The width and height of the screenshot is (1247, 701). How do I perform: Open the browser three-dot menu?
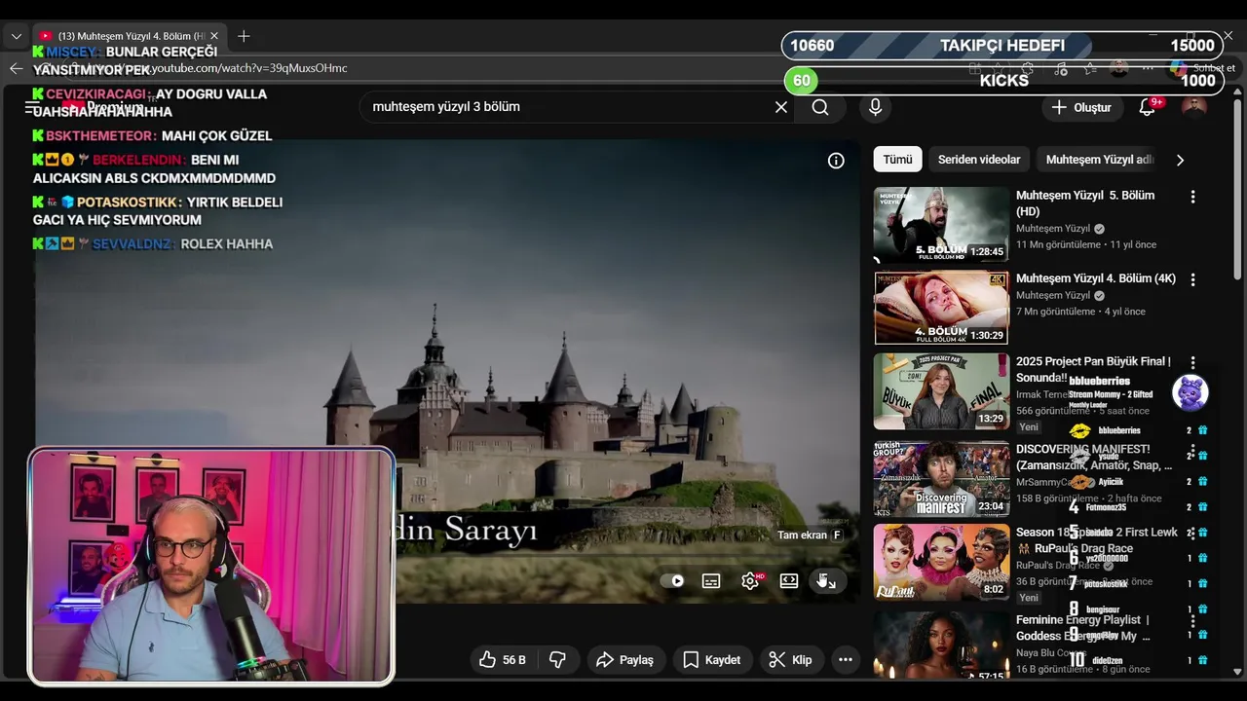tap(1148, 68)
